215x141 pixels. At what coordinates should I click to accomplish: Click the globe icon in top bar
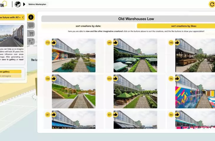click(x=18, y=4)
